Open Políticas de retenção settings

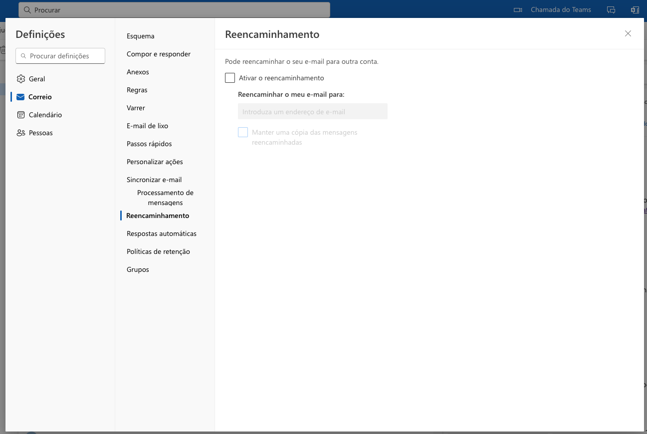(158, 251)
